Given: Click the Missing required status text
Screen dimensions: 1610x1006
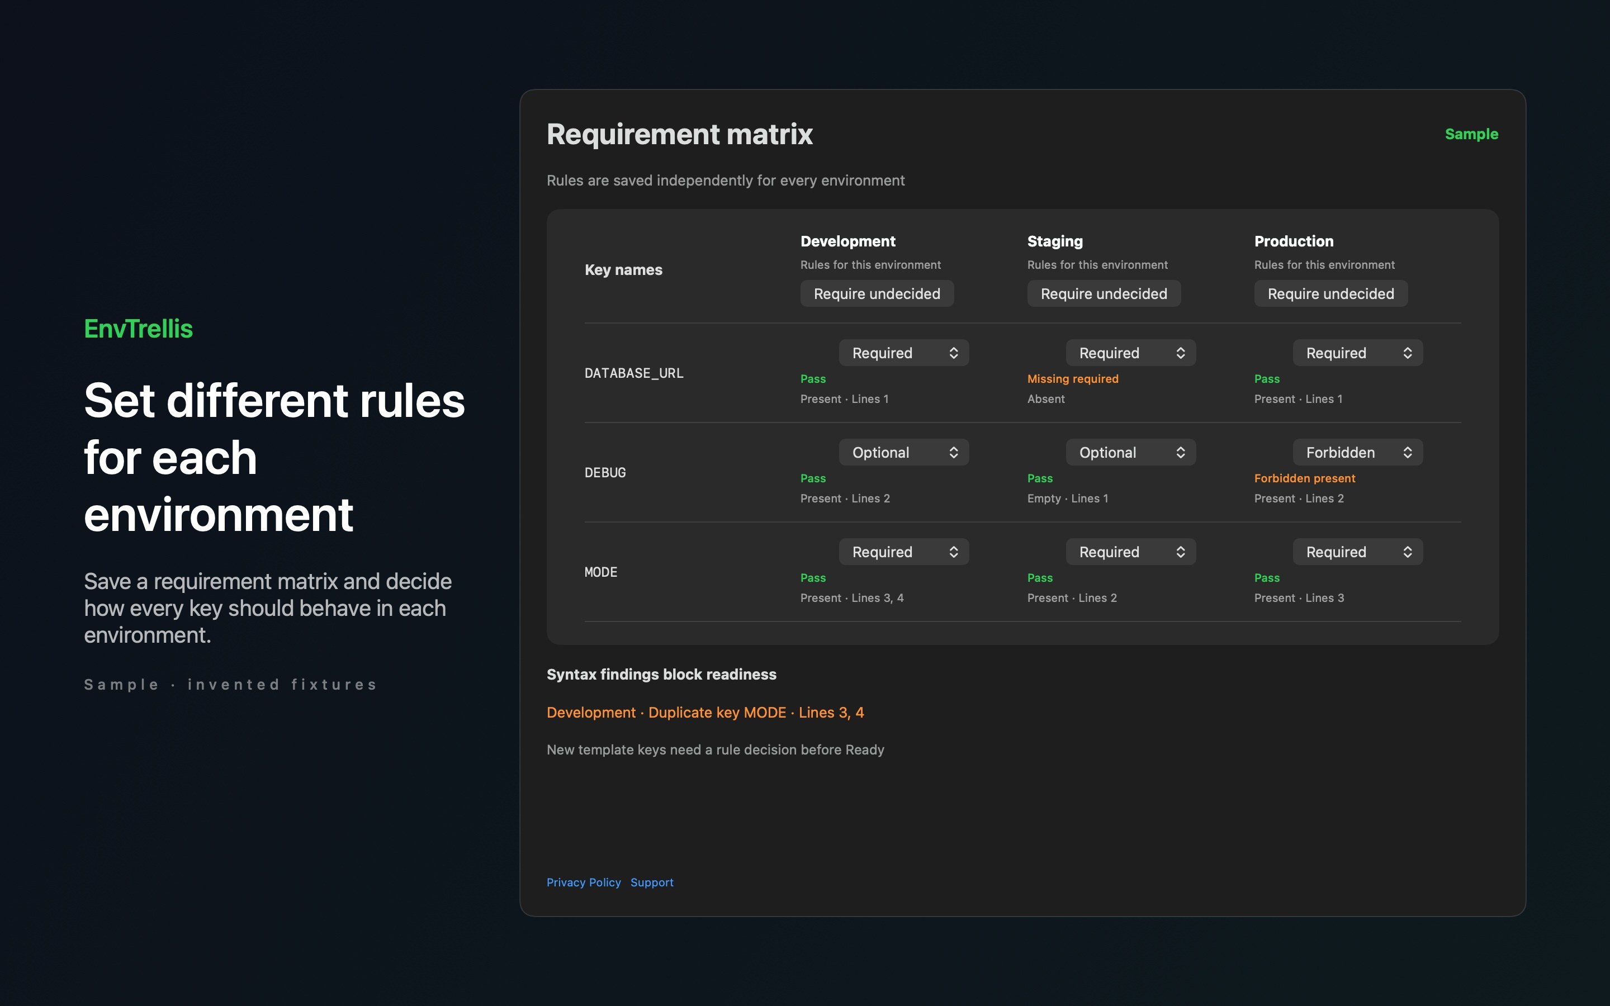Looking at the screenshot, I should pyautogui.click(x=1072, y=378).
